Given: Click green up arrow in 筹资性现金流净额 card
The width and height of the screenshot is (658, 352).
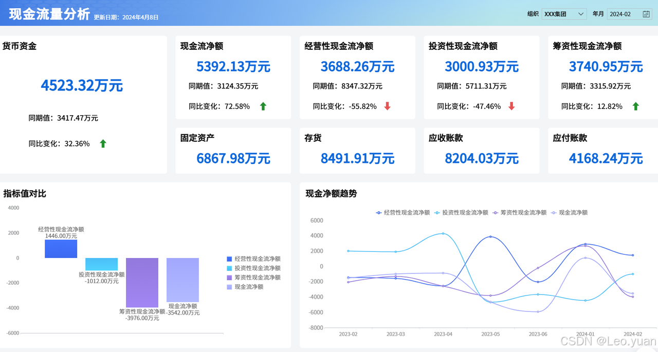Looking at the screenshot, I should pyautogui.click(x=635, y=106).
